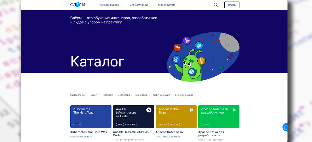Click the поток tag on the Kubernetes card

[77, 124]
